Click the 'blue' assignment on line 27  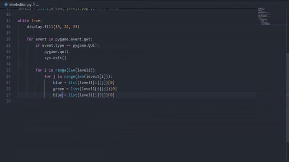(x=84, y=83)
